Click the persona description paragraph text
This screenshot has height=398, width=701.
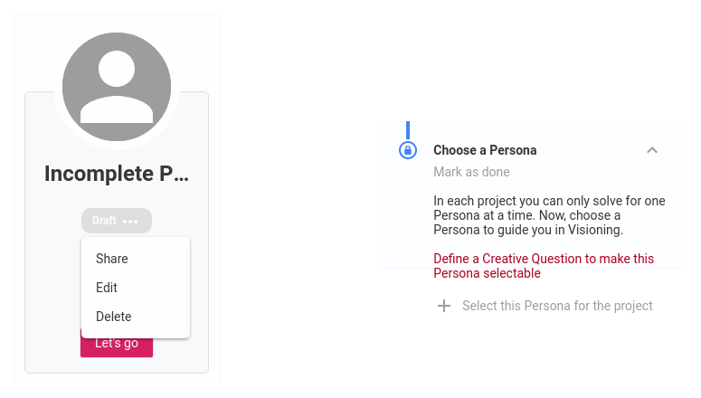[549, 215]
